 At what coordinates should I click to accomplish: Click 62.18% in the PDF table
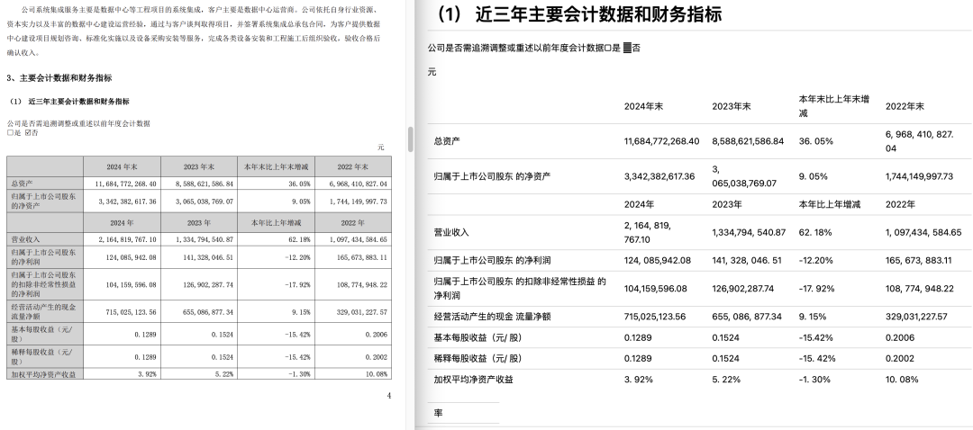(x=300, y=239)
